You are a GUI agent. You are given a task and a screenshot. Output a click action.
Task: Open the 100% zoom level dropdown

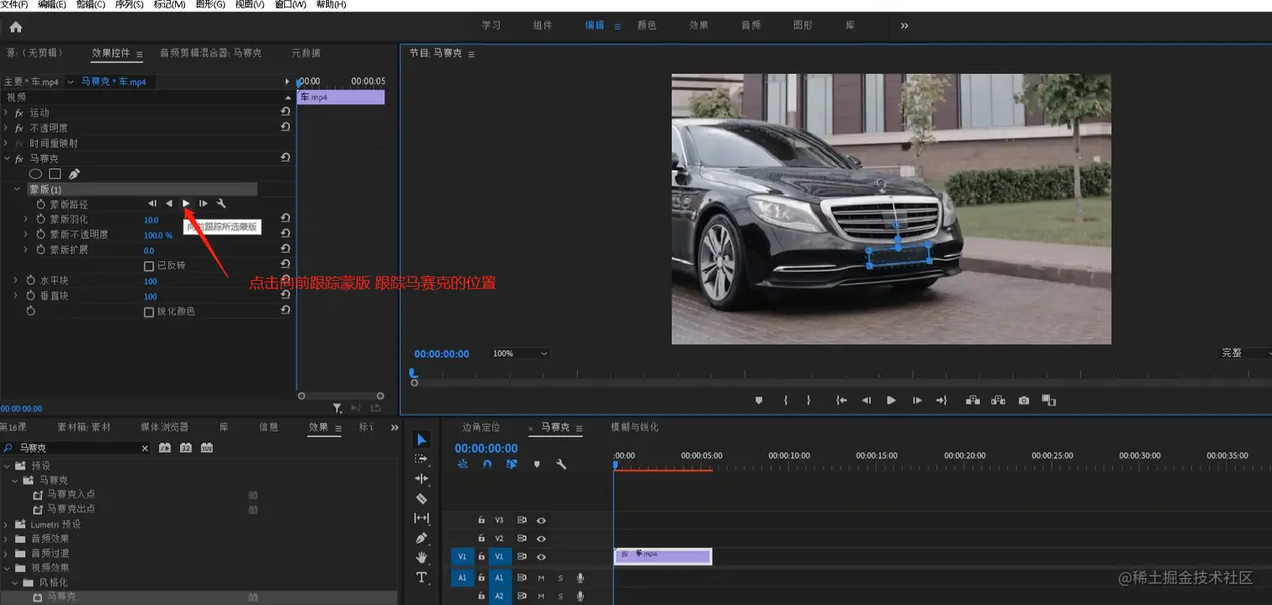519,353
